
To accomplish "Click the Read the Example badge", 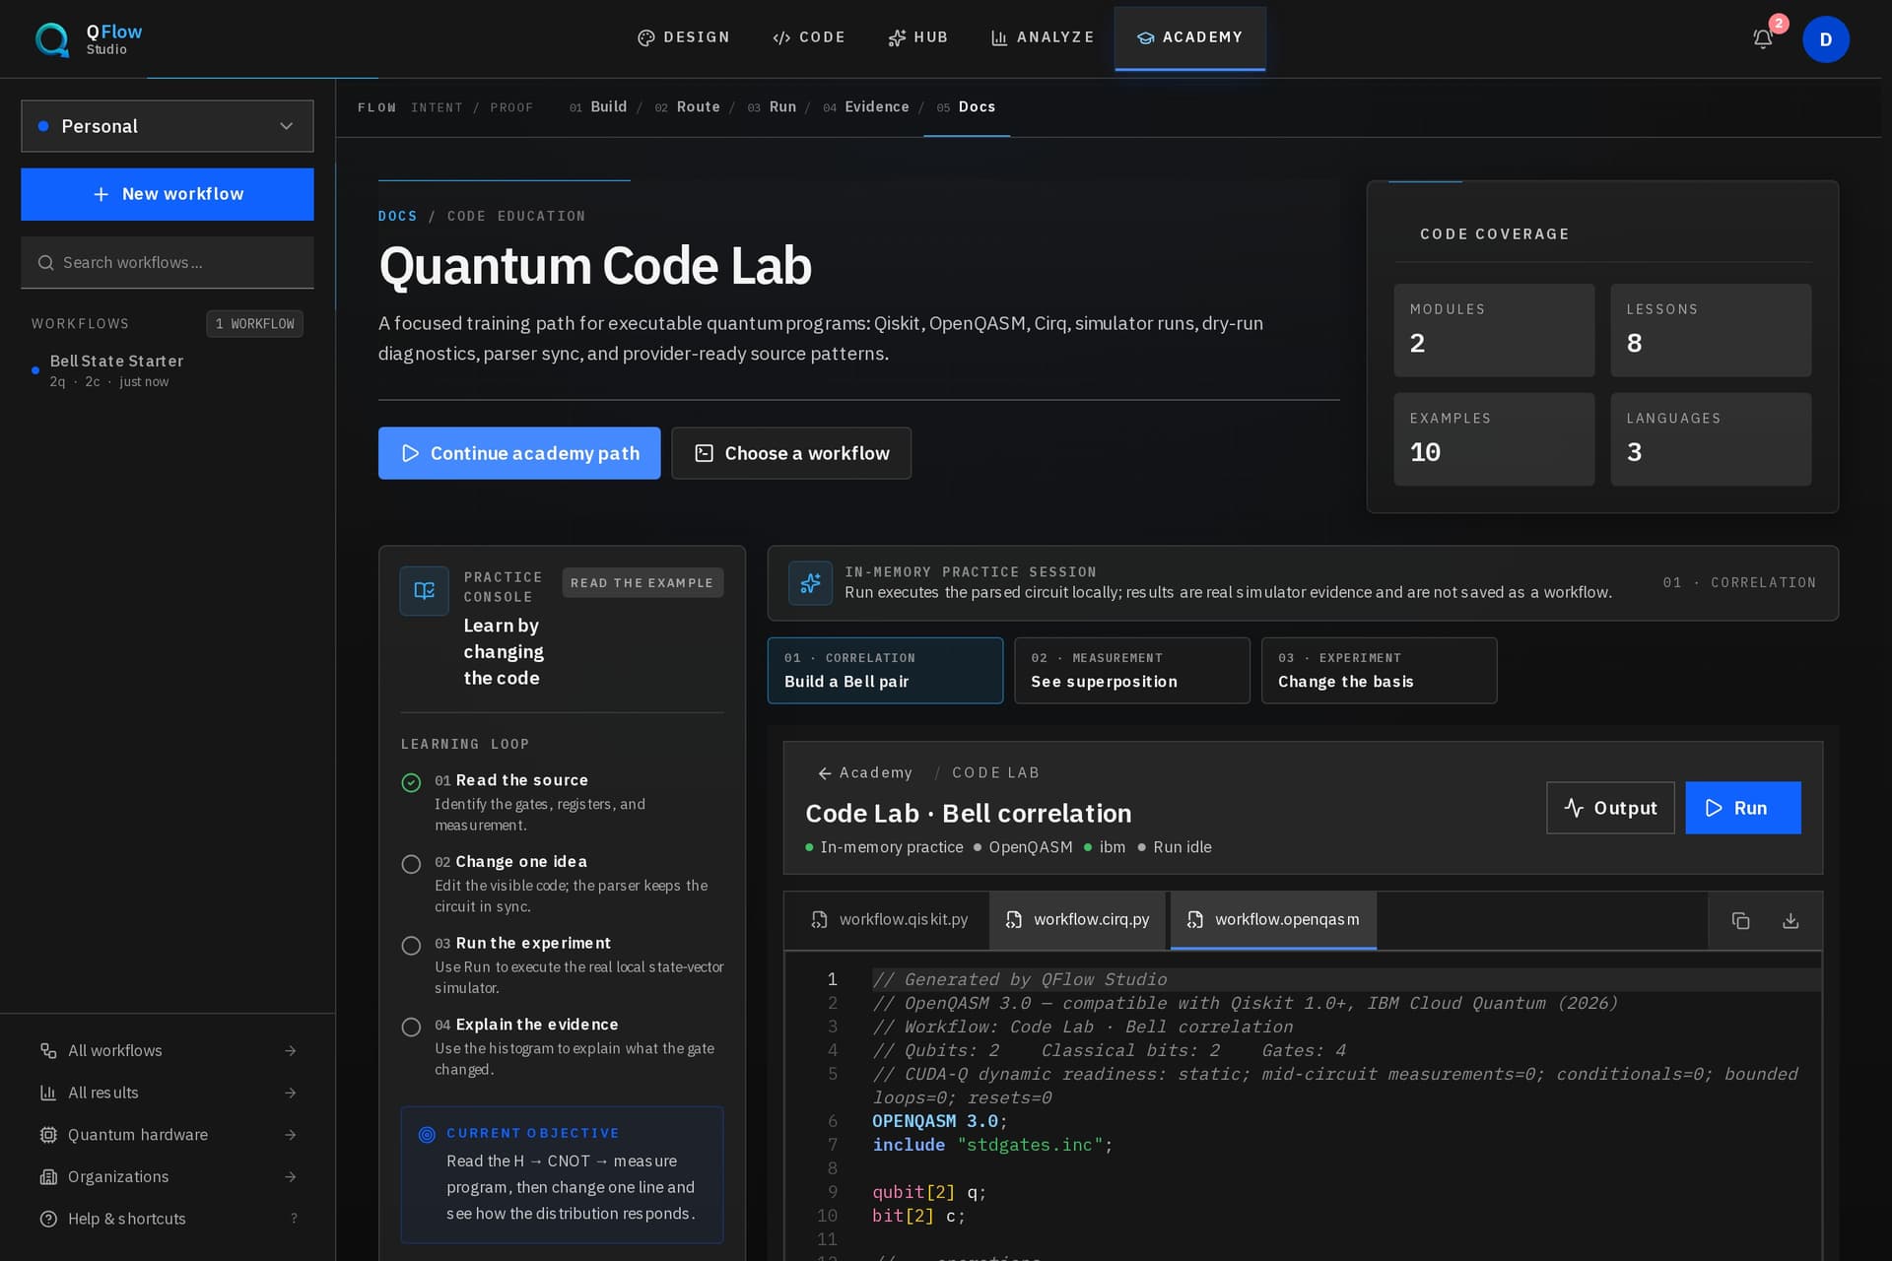I will pyautogui.click(x=642, y=583).
